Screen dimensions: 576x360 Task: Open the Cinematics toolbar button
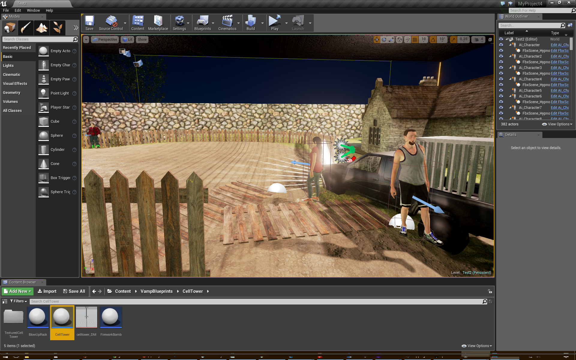coord(227,23)
